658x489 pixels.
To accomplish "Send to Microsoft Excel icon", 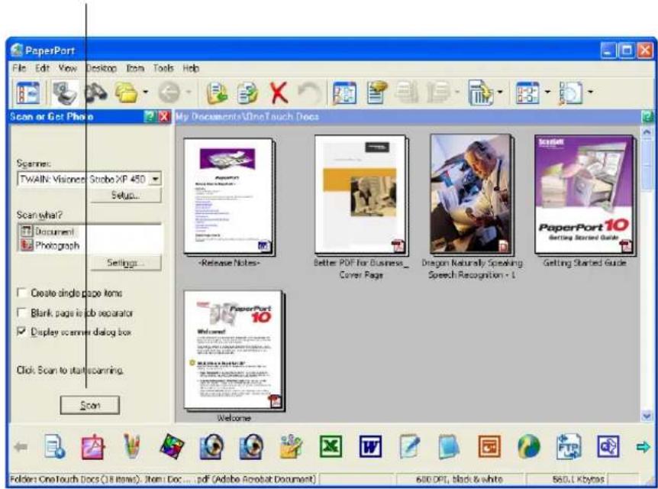I will click(x=331, y=446).
